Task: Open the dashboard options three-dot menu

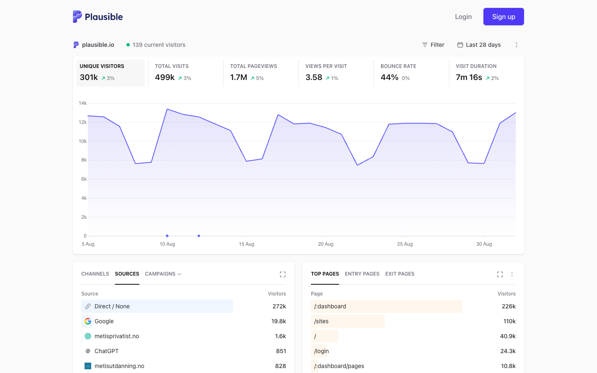Action: [517, 45]
